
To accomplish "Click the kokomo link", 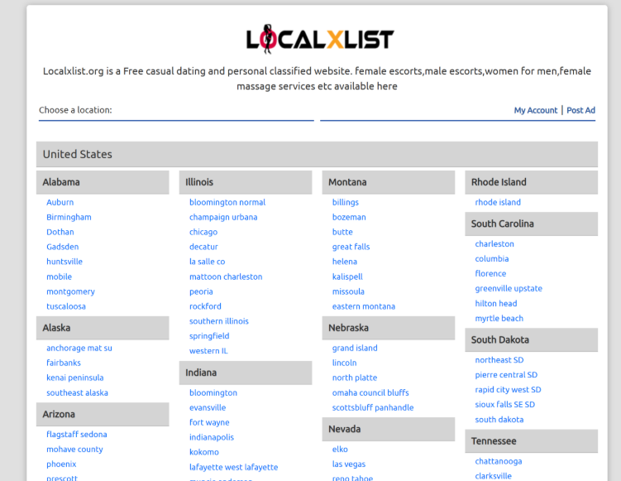I will [x=204, y=452].
